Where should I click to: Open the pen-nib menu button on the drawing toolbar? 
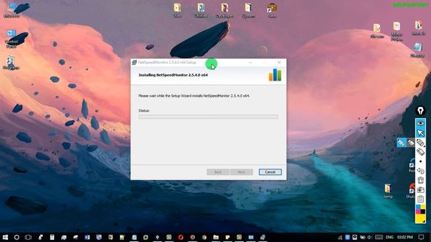pyautogui.click(x=420, y=110)
